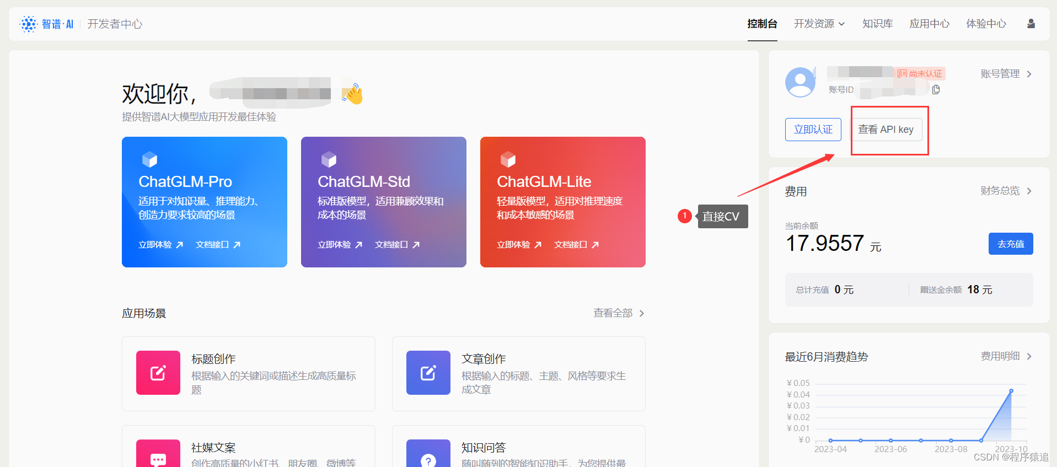Click the ChatGLM-Lite title text
The width and height of the screenshot is (1057, 467).
pyautogui.click(x=544, y=181)
